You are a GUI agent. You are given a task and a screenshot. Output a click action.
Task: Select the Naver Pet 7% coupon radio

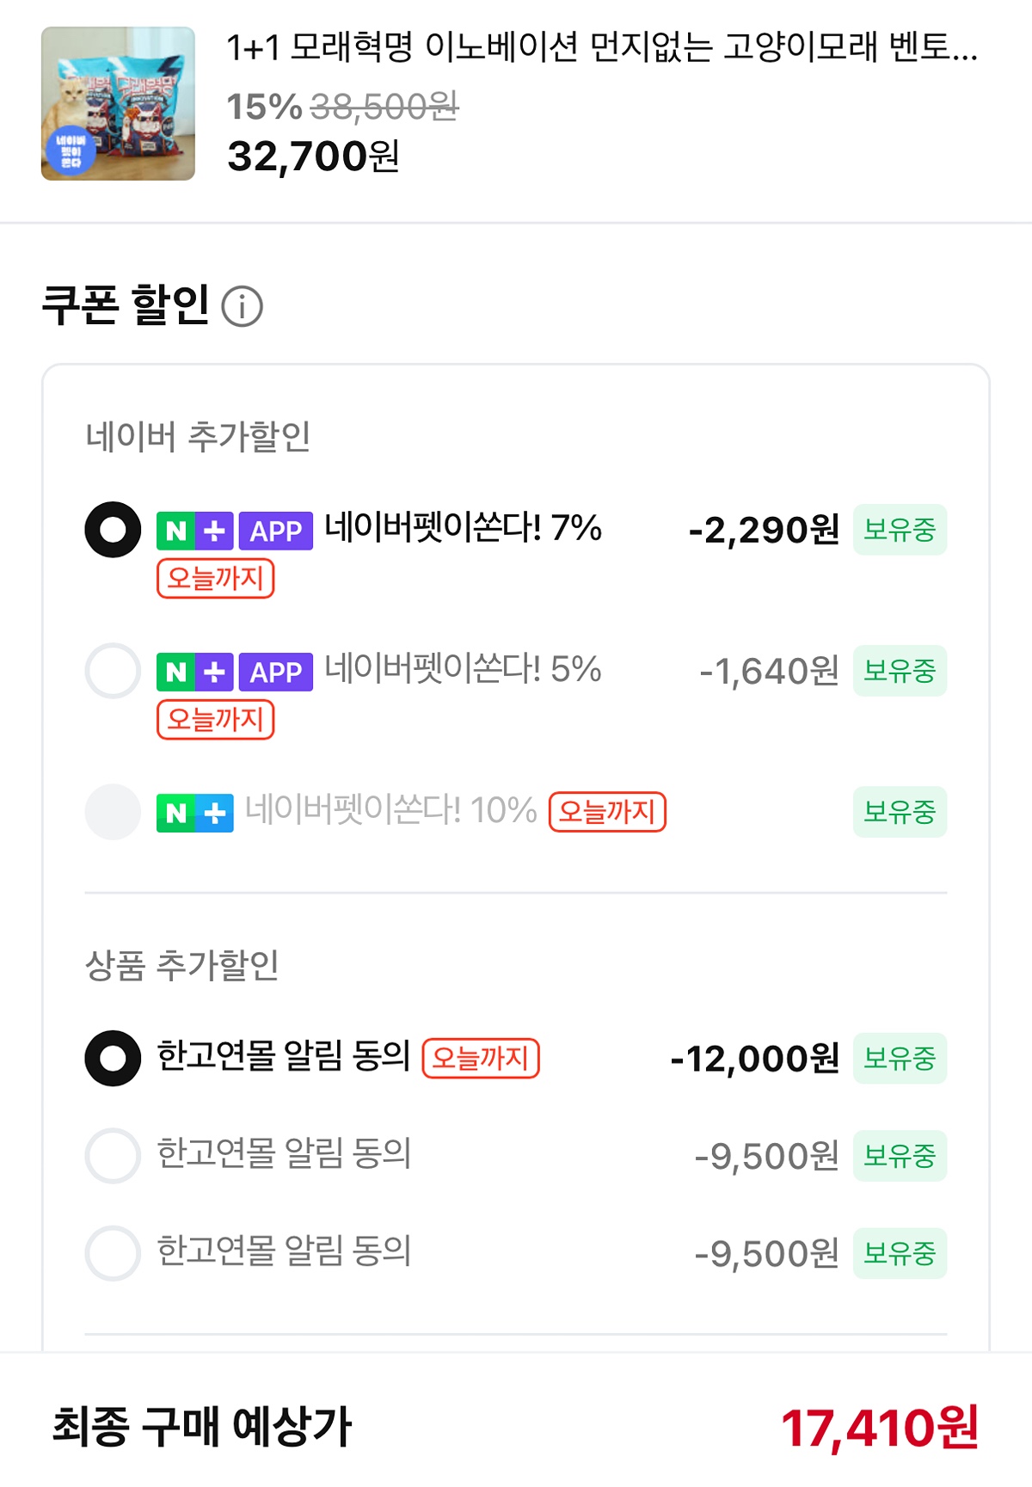point(113,530)
